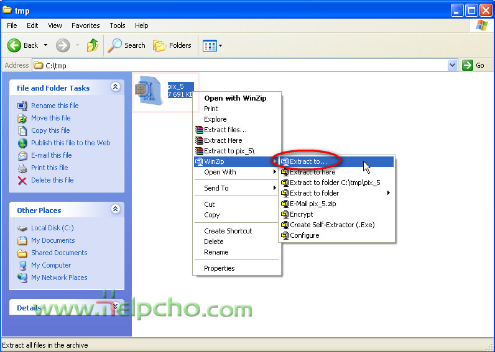The image size is (495, 352).
Task: Click the printer icon in tasks
Action: pos(22,168)
